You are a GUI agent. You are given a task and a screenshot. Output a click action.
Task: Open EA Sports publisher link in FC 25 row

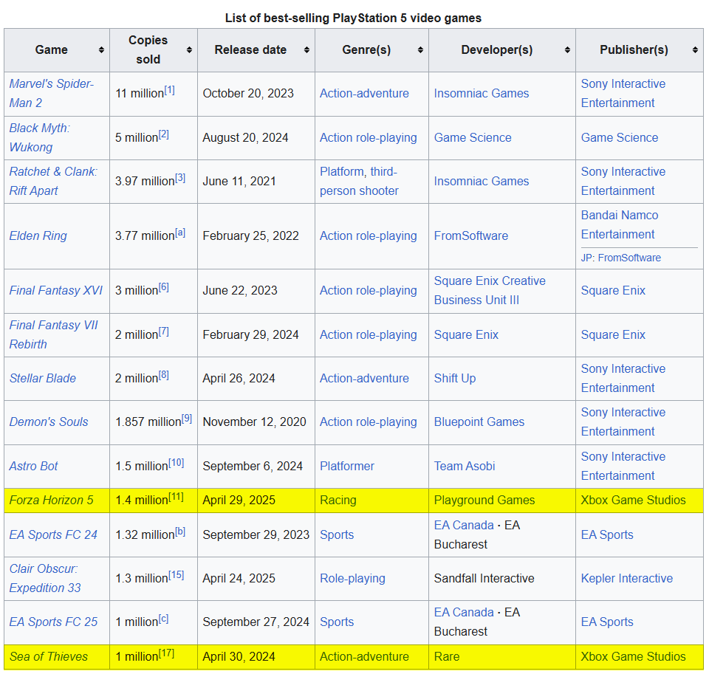point(607,622)
